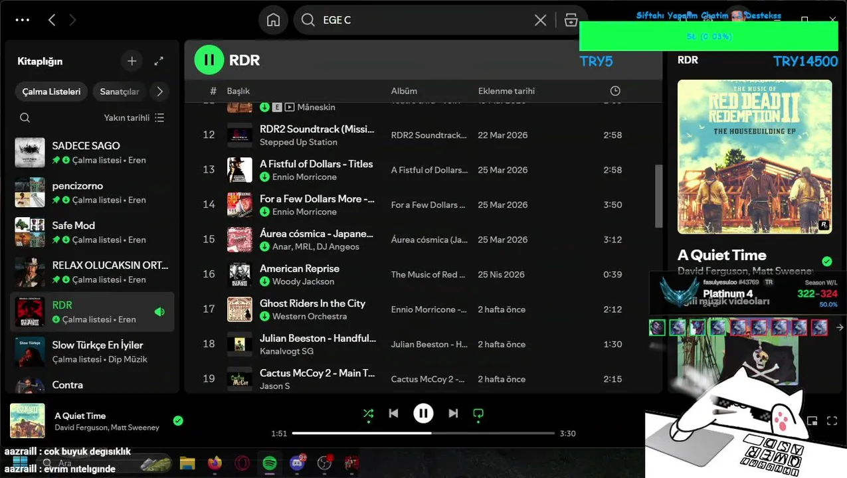Pause playback in the bottom player

tap(423, 414)
